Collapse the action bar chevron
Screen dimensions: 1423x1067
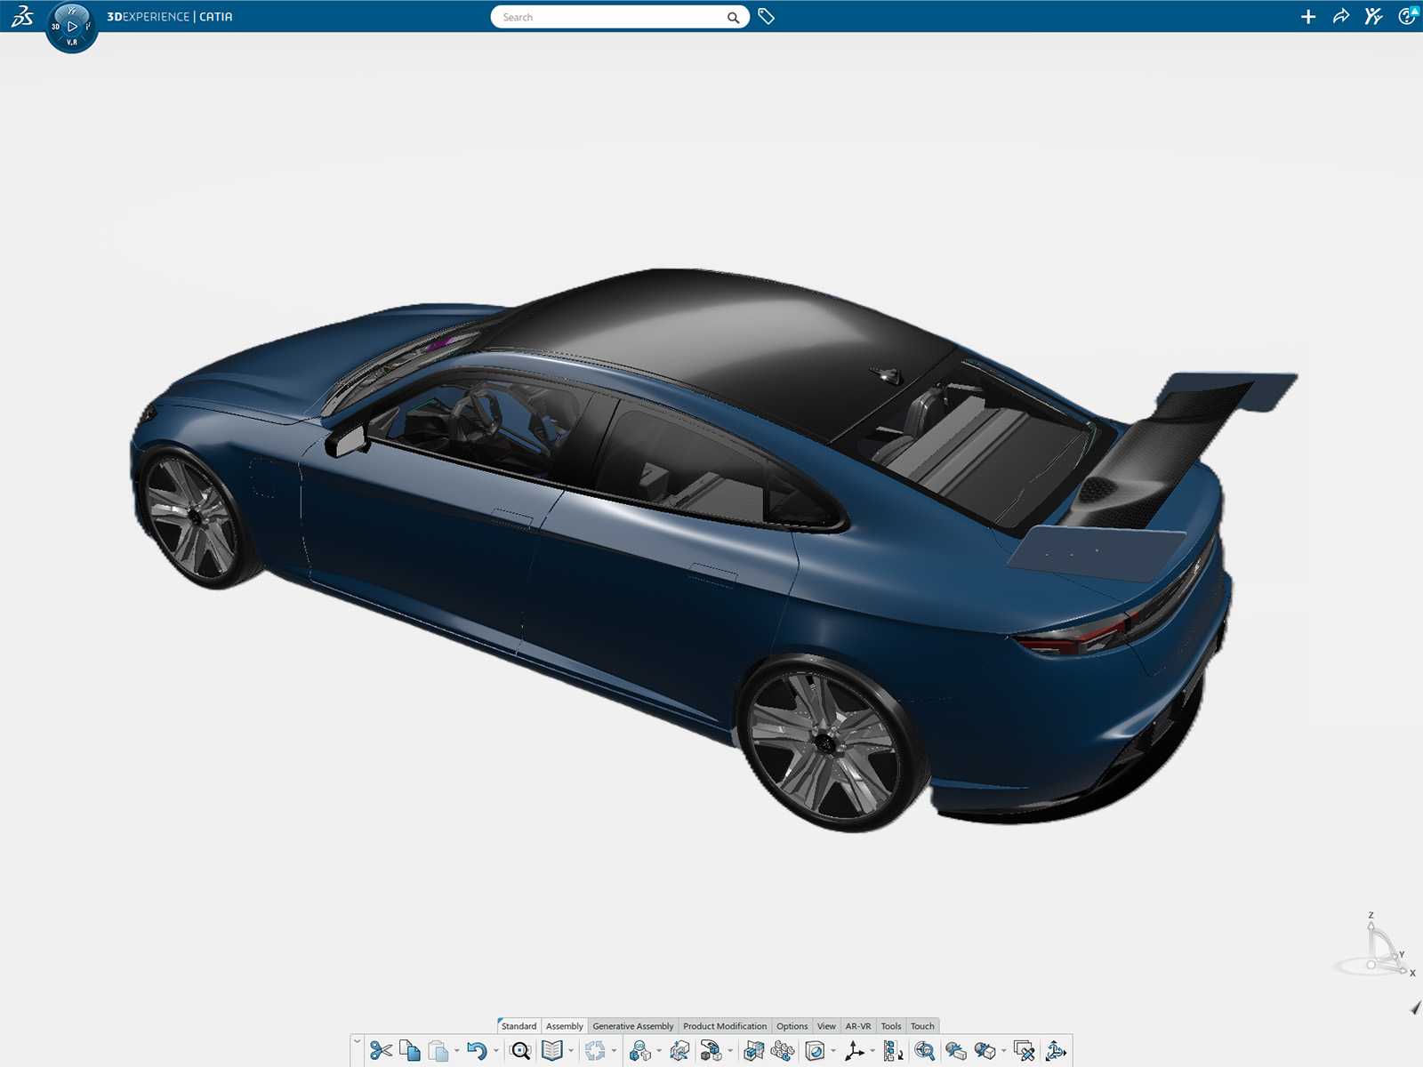coord(358,1040)
